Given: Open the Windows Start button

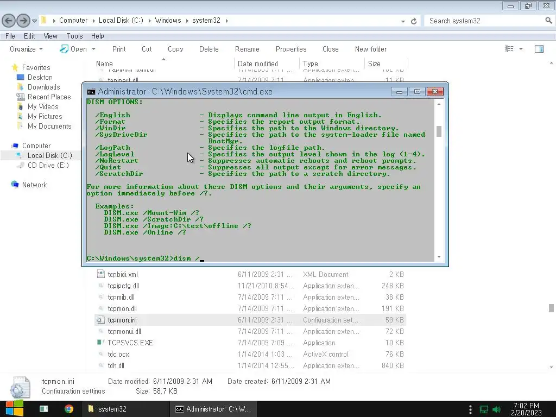Looking at the screenshot, I should pyautogui.click(x=15, y=409).
